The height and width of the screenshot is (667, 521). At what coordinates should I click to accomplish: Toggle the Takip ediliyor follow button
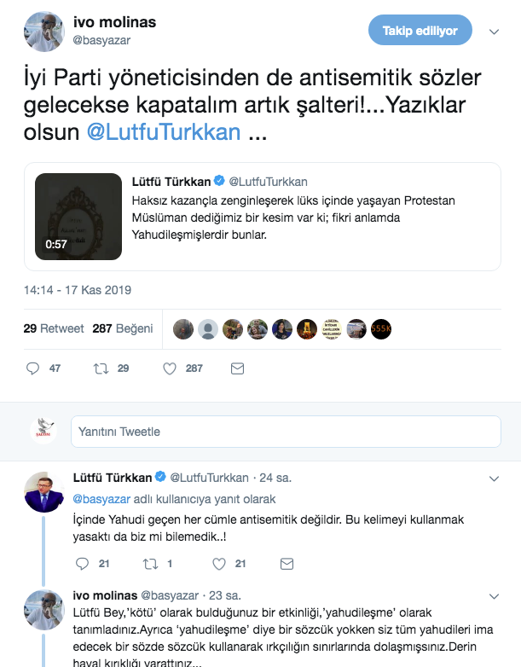pyautogui.click(x=420, y=30)
